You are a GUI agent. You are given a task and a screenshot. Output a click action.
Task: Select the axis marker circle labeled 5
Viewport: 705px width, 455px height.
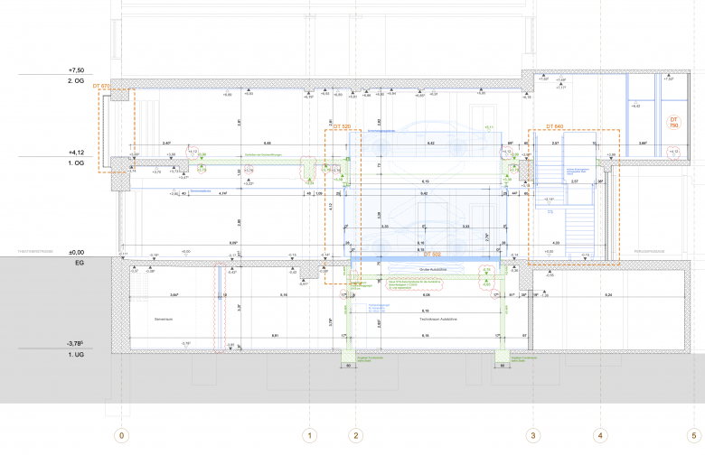coord(693,435)
